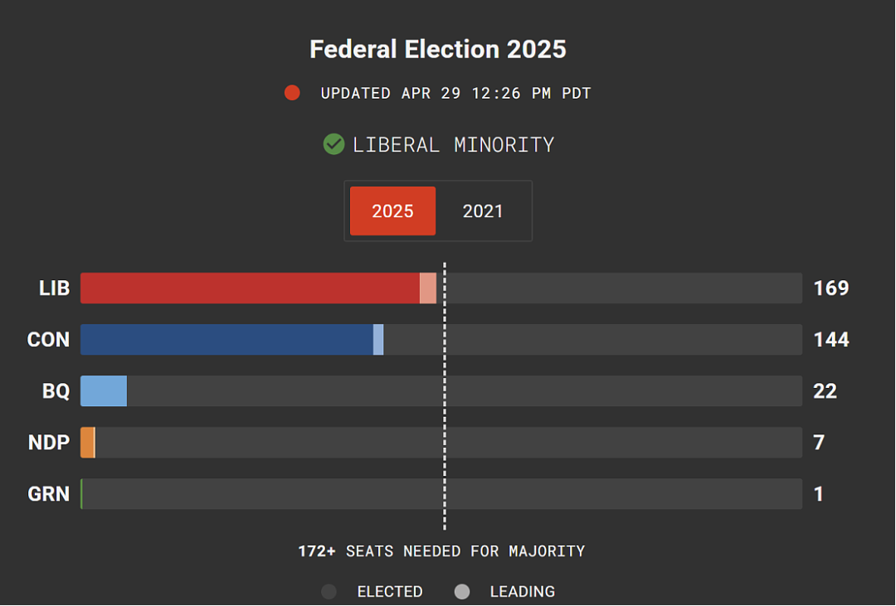Click the orange NDP bar
This screenshot has height=606, width=896.
coord(87,443)
